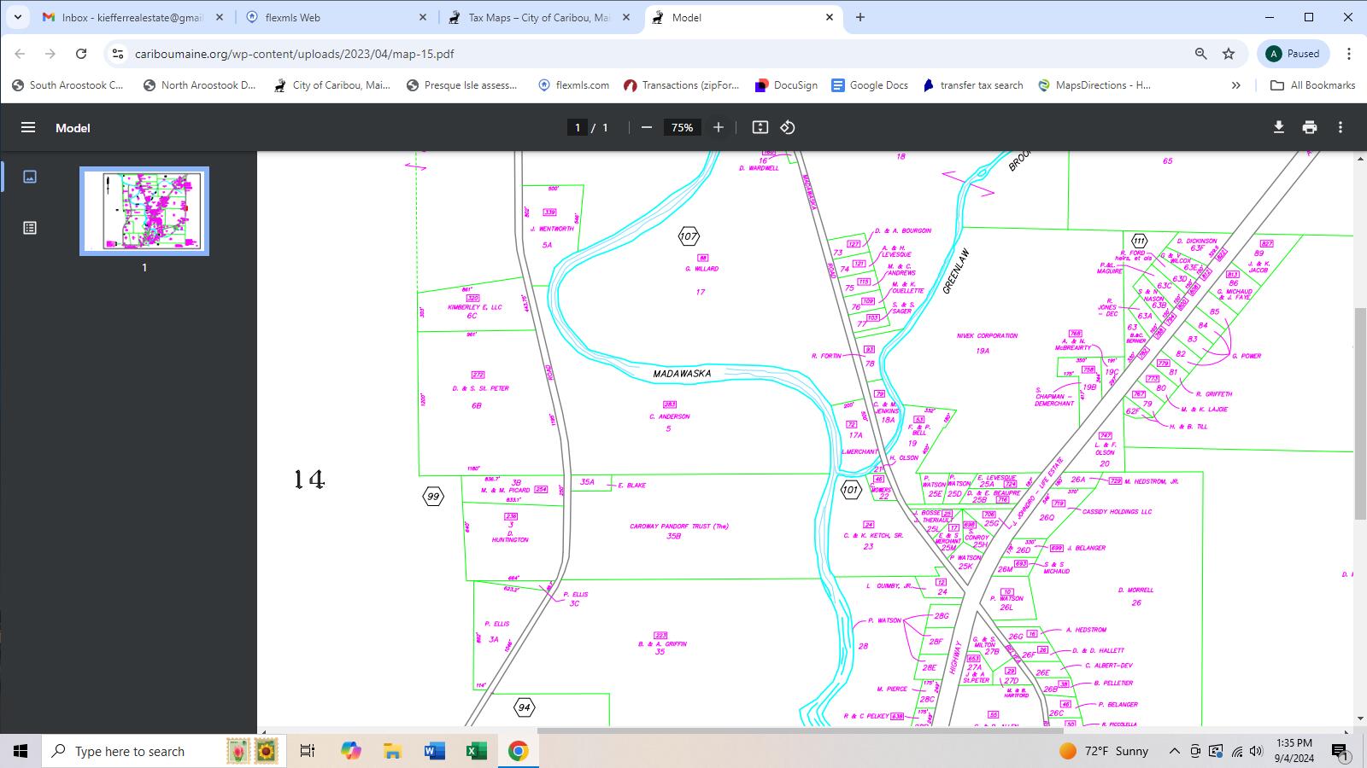Edit the zoom percentage field
This screenshot has height=768, width=1367.
point(682,127)
